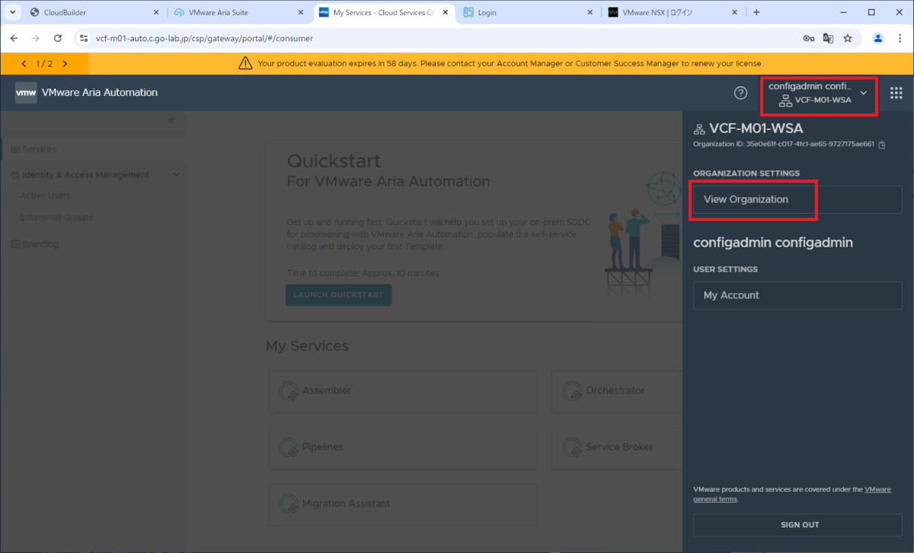This screenshot has width=914, height=553.
Task: Switch to the Login tab
Action: pyautogui.click(x=529, y=12)
